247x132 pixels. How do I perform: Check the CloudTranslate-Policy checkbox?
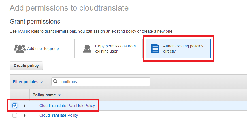pyautogui.click(x=15, y=115)
